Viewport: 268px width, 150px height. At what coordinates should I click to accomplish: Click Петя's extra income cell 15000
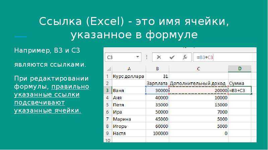point(198,105)
